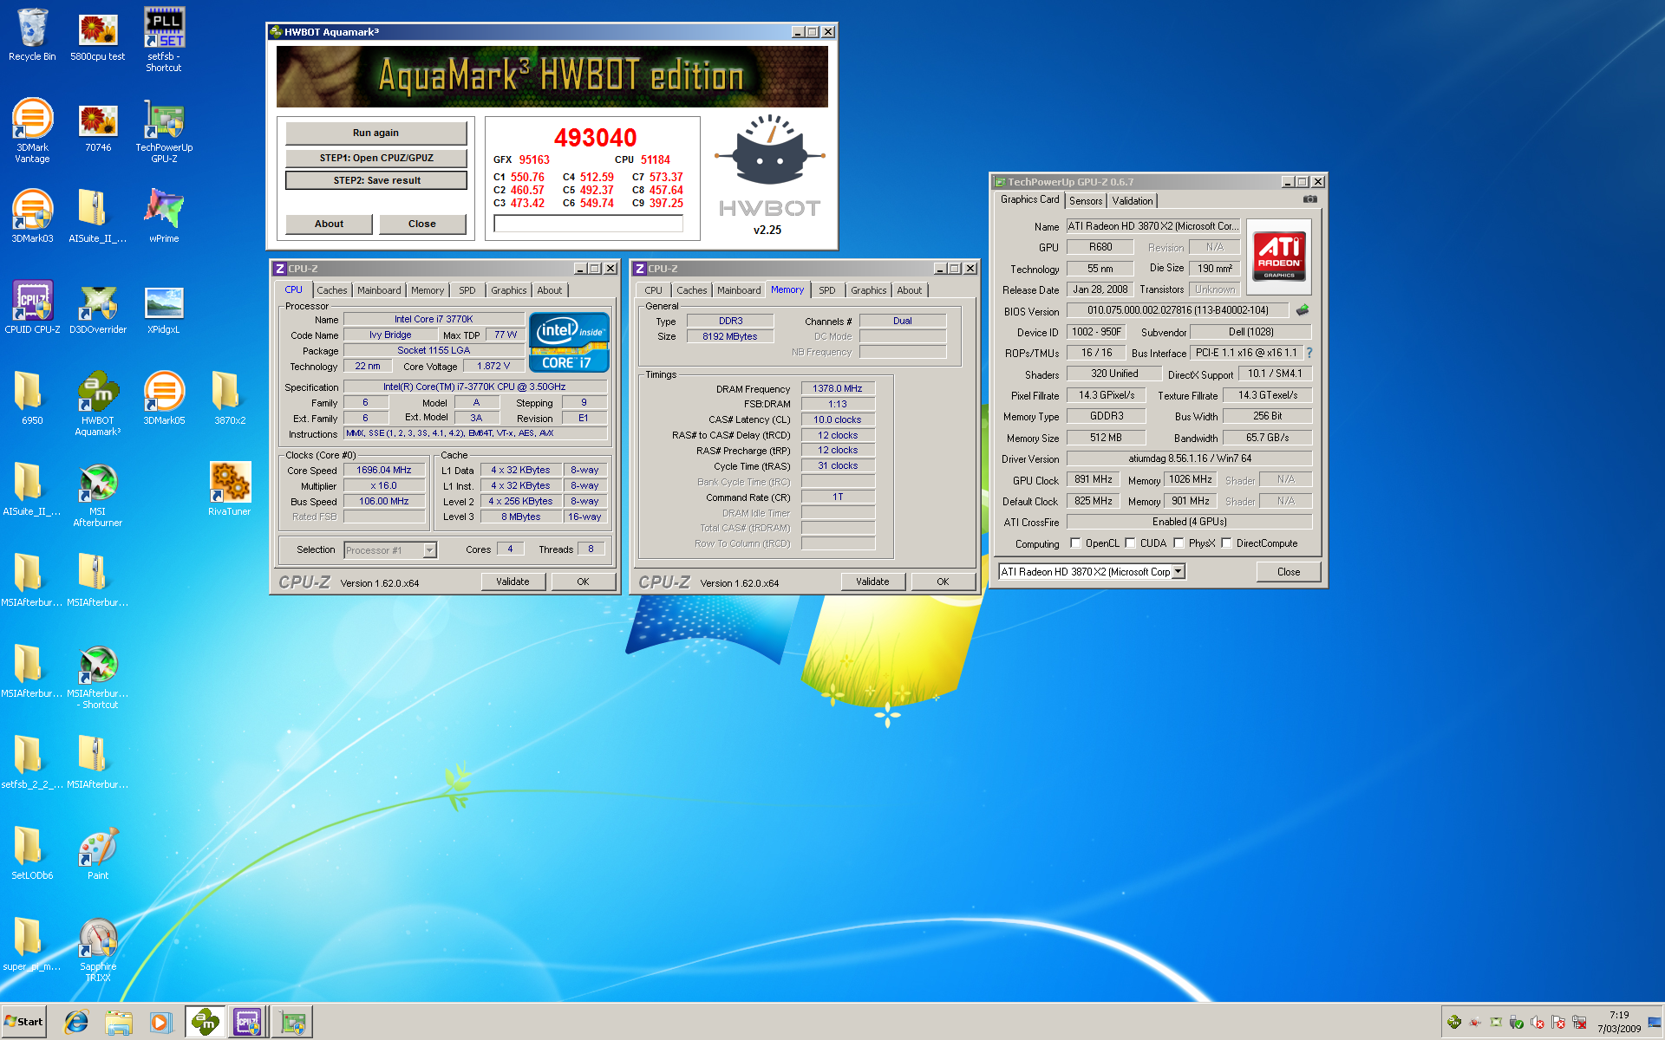1665x1040 pixels.
Task: Open the GPU selection dropdown in GPU-Z
Action: 1178,572
